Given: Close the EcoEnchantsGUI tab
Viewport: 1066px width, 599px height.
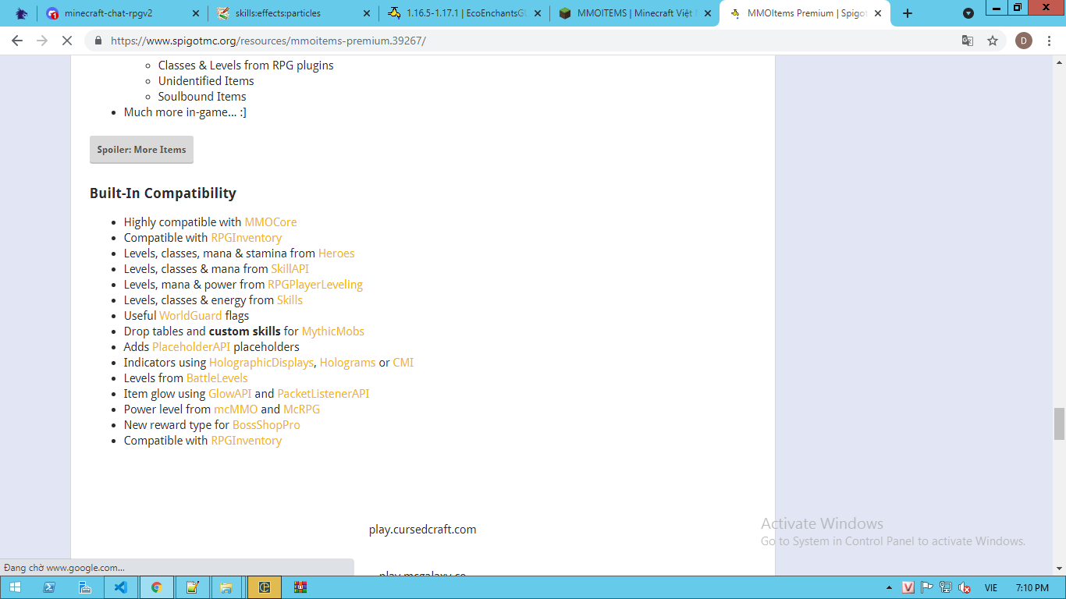Looking at the screenshot, I should pyautogui.click(x=537, y=13).
